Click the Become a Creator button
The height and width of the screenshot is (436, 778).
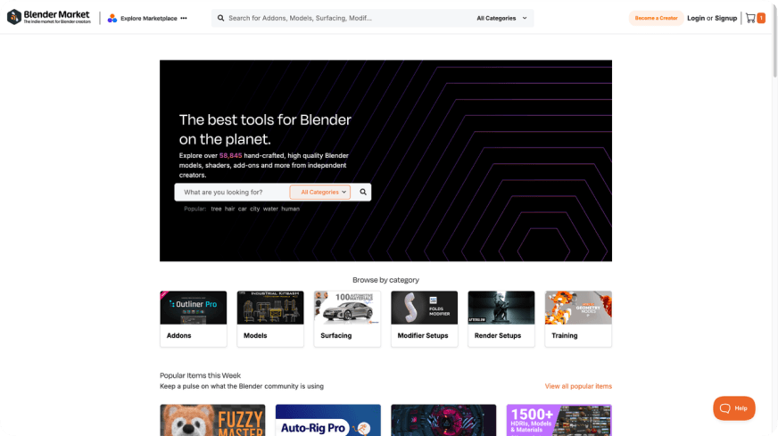656,19
